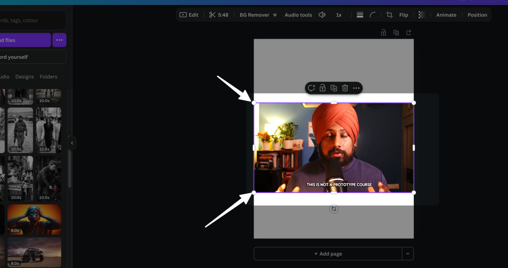The image size is (508, 268).
Task: Open the transparency checkerboard icon
Action: point(422,15)
